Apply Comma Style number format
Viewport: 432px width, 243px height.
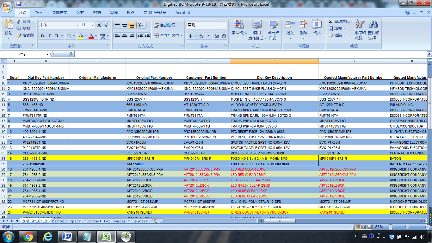(x=209, y=36)
